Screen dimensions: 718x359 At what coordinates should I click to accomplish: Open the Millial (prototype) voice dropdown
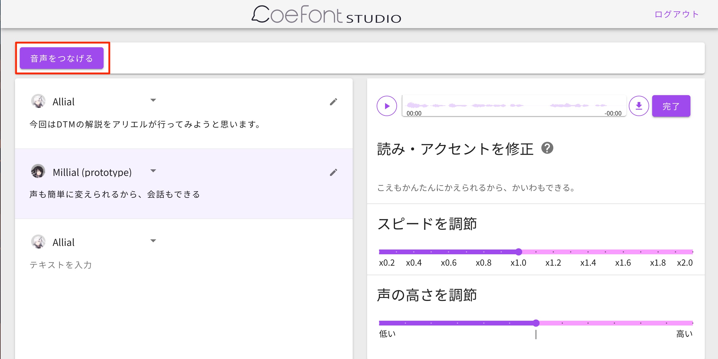[153, 171]
